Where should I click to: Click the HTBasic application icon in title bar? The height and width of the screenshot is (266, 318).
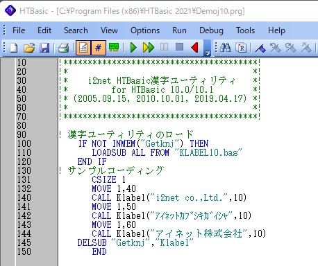[x=10, y=10]
